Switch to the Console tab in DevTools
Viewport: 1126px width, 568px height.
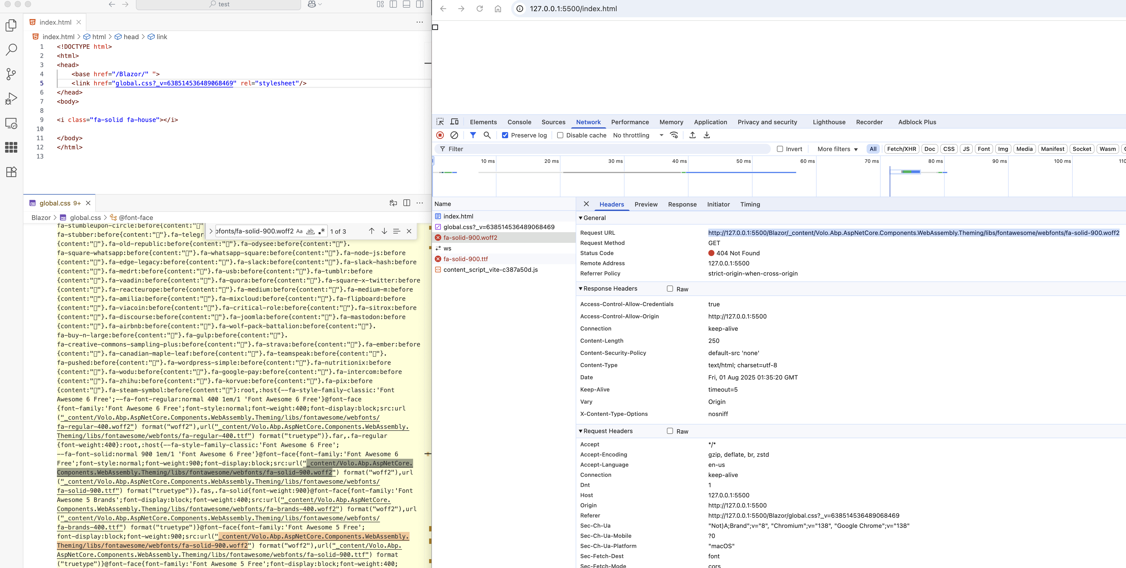[519, 122]
